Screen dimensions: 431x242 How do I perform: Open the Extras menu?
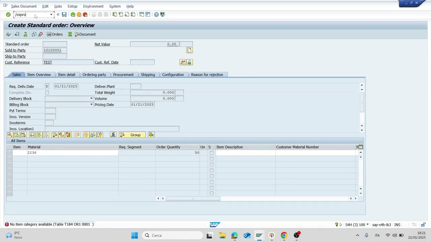click(72, 6)
